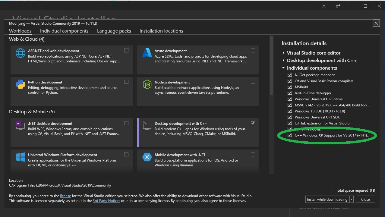The image size is (385, 217).
Task: Switch to the Individual components tab
Action: pyautogui.click(x=64, y=31)
